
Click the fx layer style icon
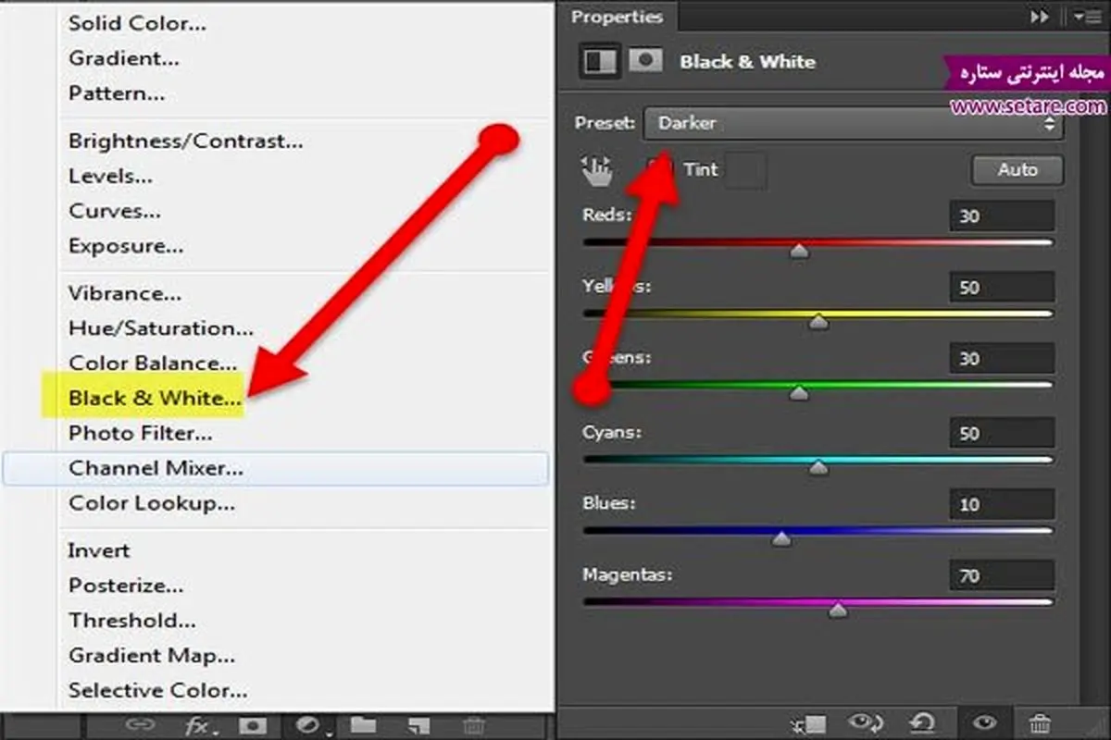click(x=198, y=726)
